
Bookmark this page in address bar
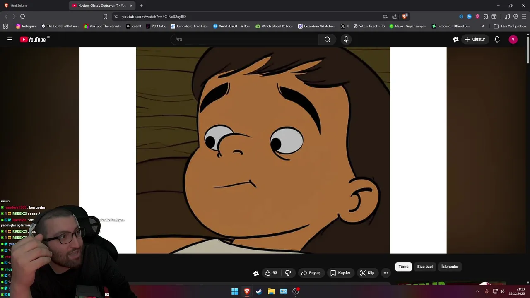click(105, 17)
